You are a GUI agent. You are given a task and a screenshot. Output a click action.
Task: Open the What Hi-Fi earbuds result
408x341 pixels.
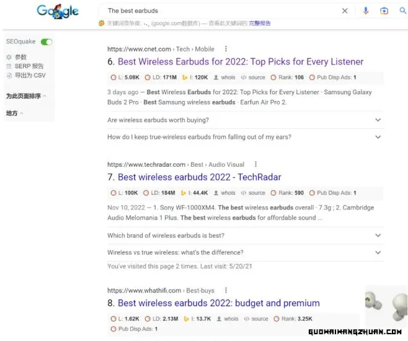218,303
